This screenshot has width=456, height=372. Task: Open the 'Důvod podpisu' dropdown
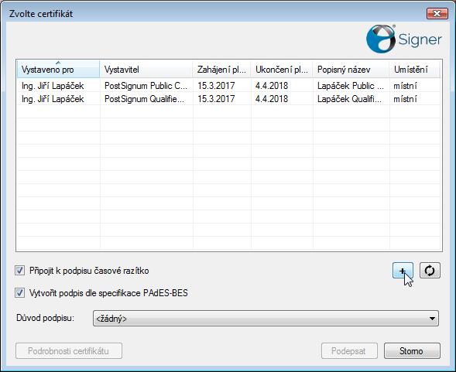click(266, 318)
